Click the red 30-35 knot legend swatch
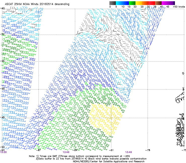The width and height of the screenshot is (186, 163). 152,3
